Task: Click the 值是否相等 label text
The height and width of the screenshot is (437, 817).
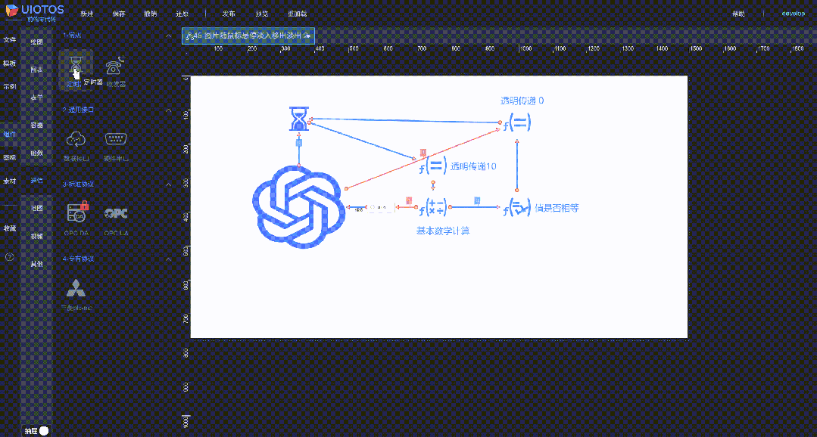Action: pos(557,208)
